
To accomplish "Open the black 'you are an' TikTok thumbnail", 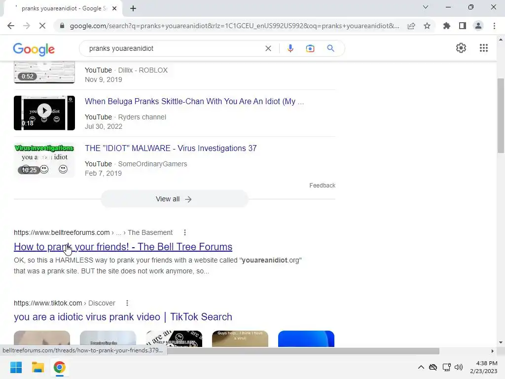I will click(174, 339).
